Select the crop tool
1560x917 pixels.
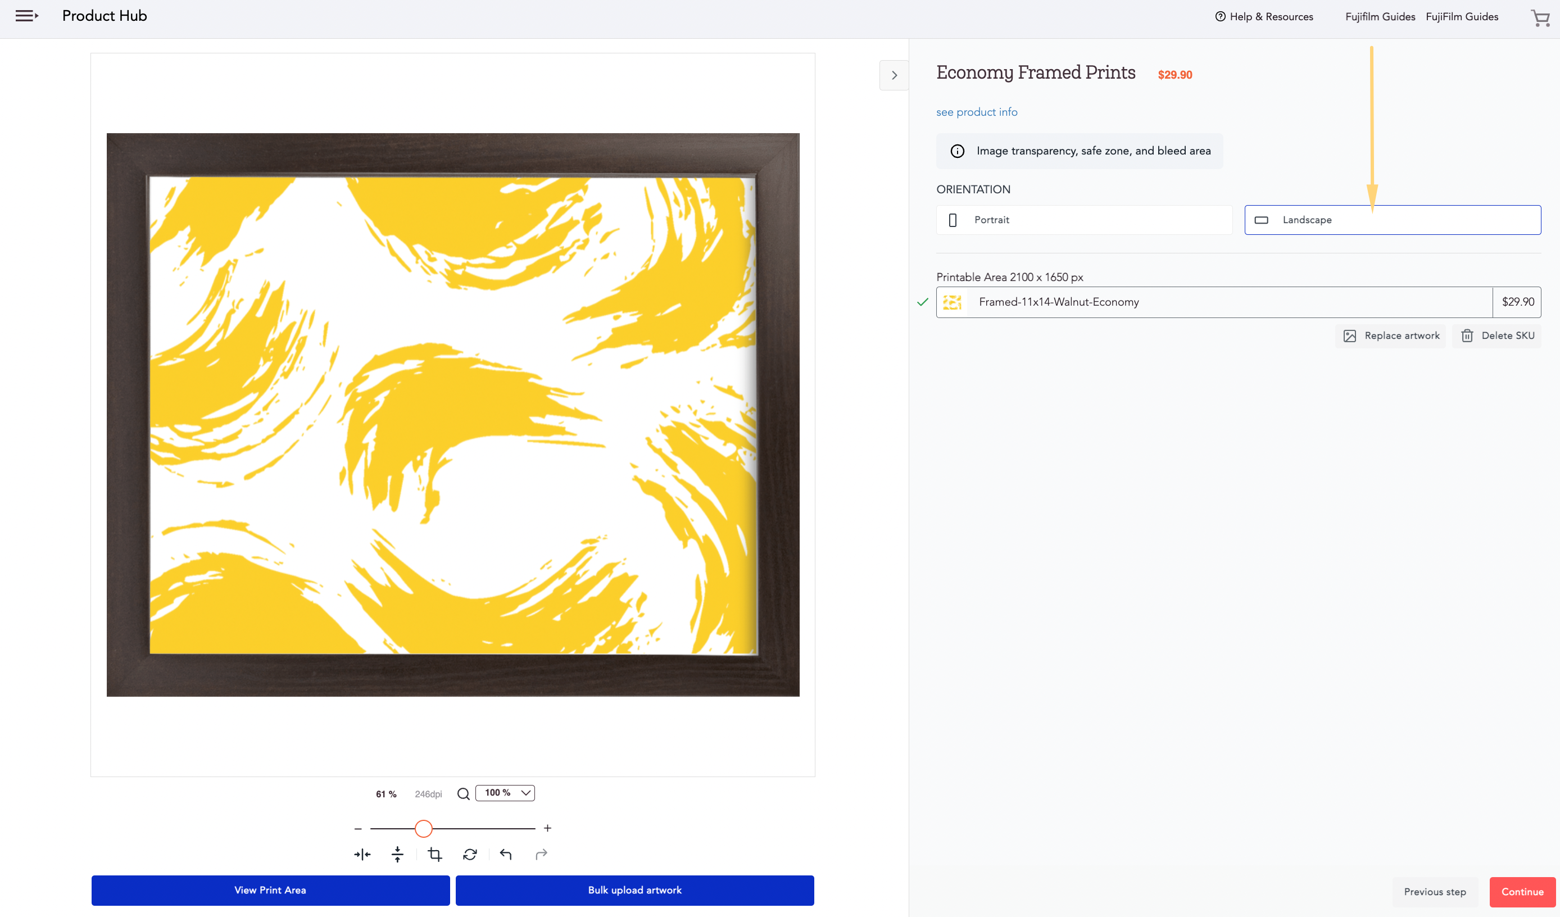tap(434, 855)
